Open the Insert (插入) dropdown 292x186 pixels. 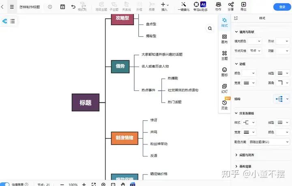pos(165,6)
